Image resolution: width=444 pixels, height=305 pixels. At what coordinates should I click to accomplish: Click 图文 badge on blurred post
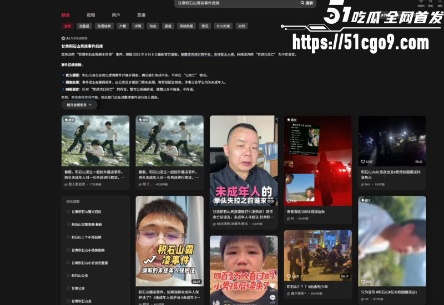[366, 200]
